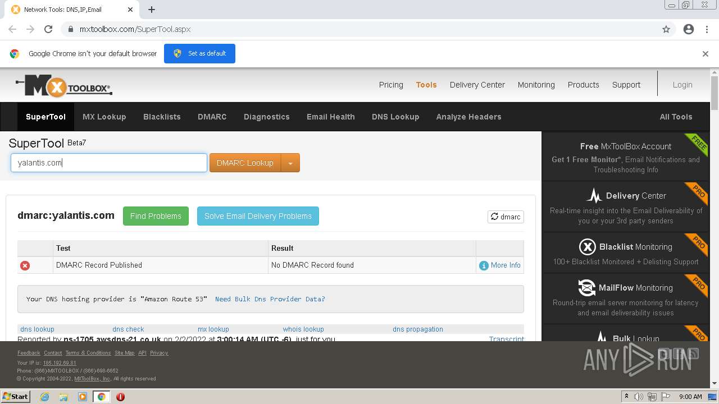Click the Chrome icon in the taskbar
Screen dimensions: 719x404
pos(102,397)
